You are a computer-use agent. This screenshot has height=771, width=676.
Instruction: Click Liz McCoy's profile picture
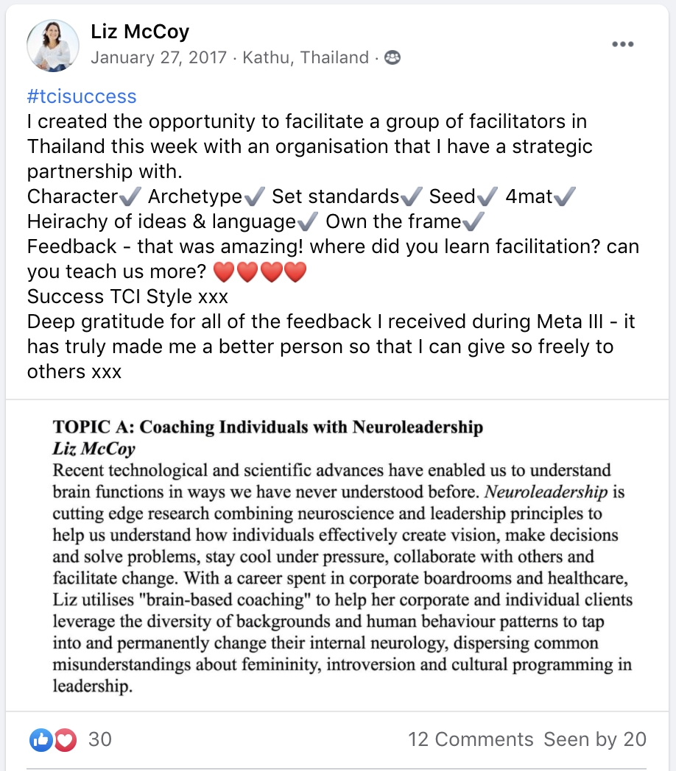pos(53,46)
